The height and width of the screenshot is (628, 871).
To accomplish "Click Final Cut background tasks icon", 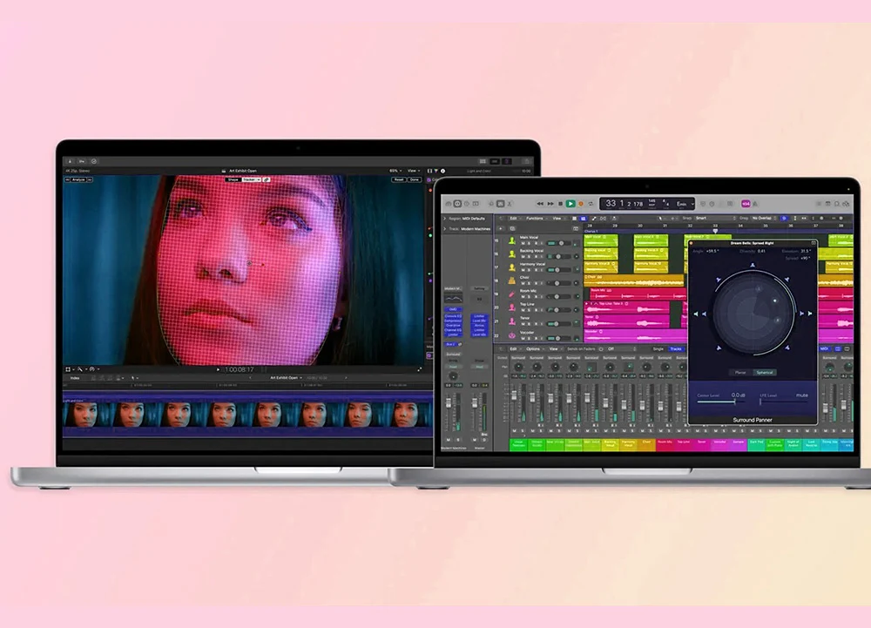I will click(x=94, y=161).
